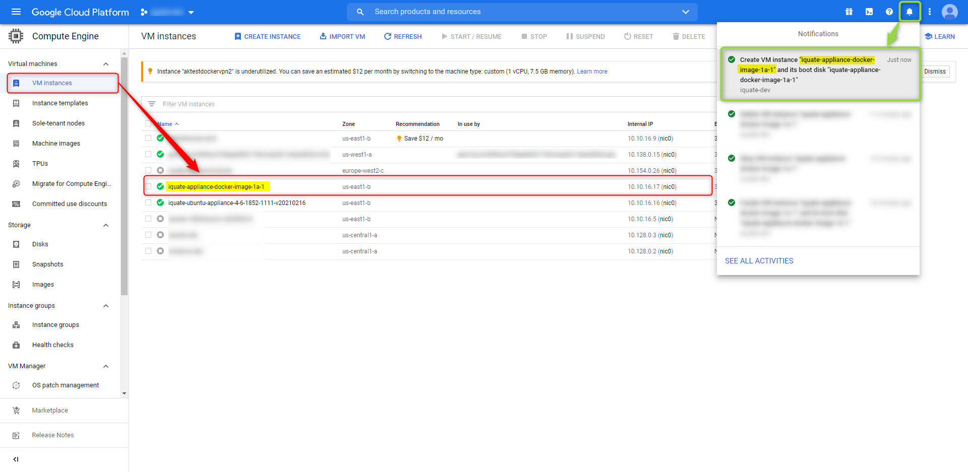
Task: Click the Images sidebar icon
Action: (16, 285)
